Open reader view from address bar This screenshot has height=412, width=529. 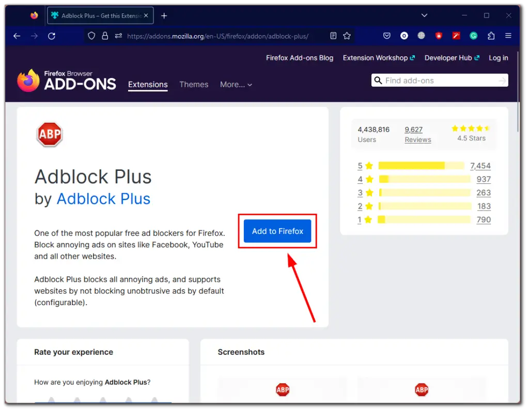tap(333, 36)
